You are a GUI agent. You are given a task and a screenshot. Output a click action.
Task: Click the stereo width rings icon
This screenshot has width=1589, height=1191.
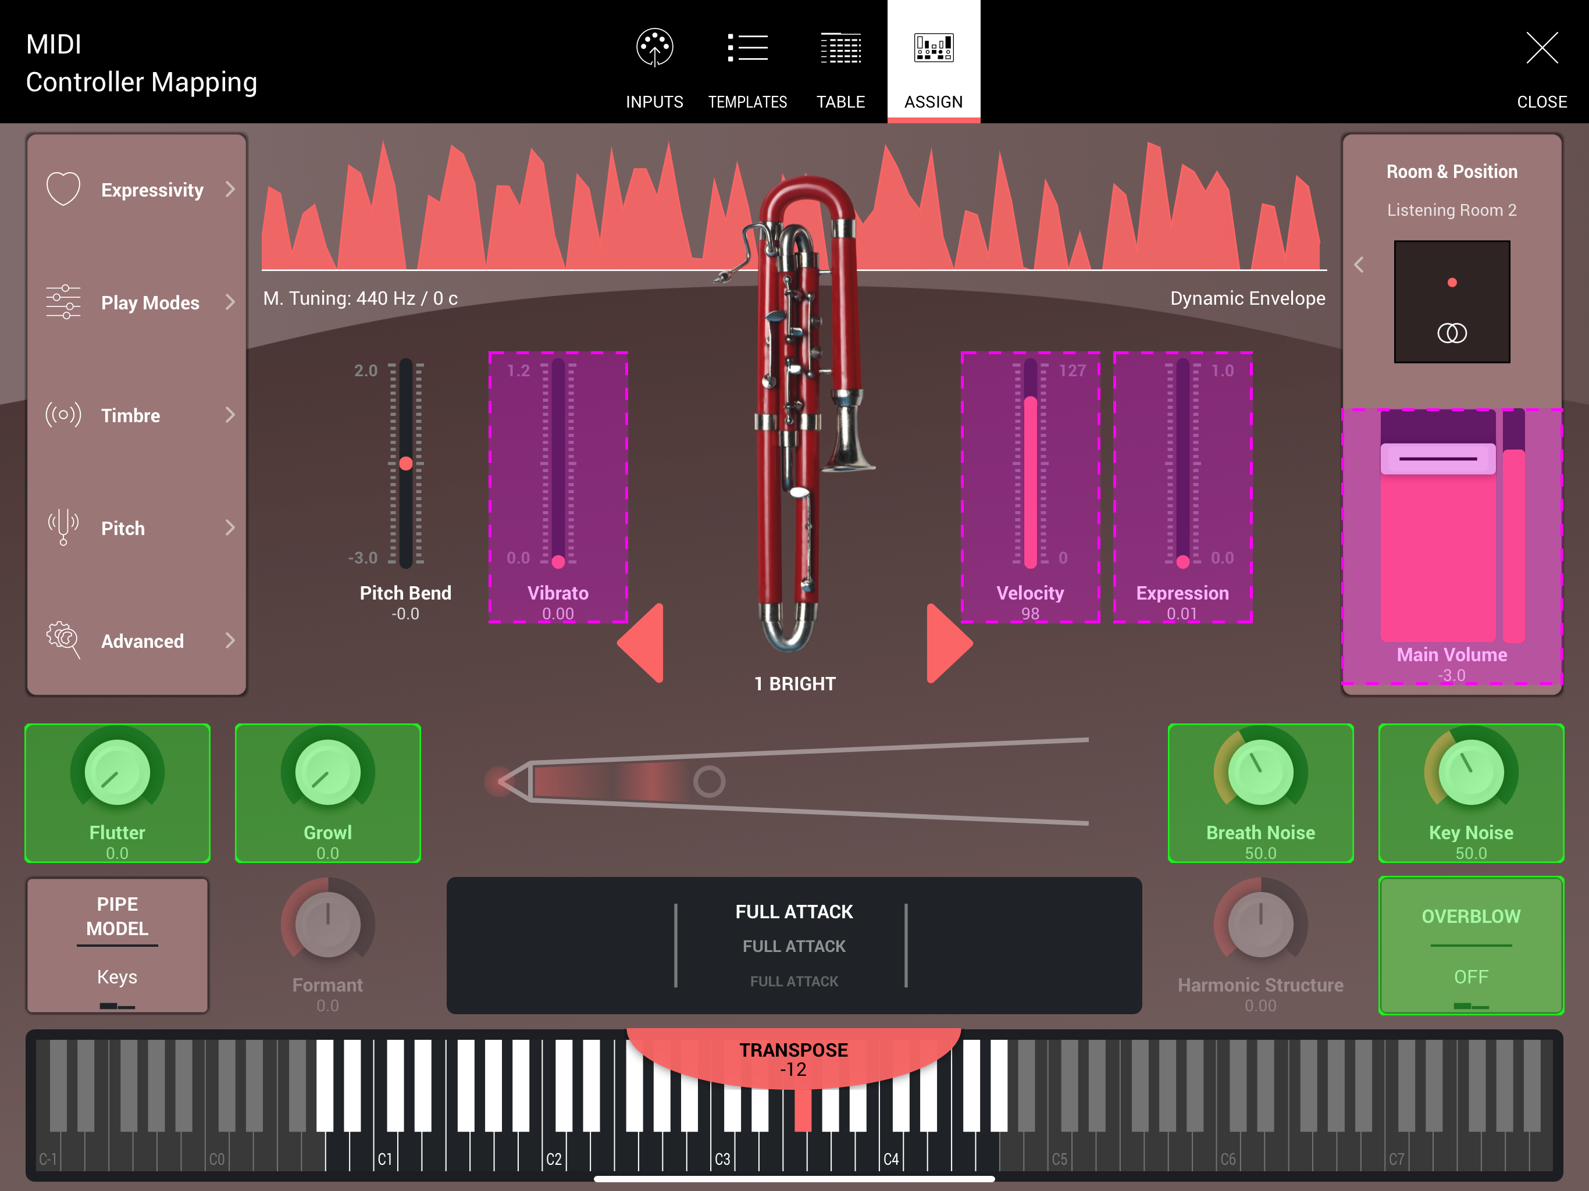pyautogui.click(x=1452, y=333)
